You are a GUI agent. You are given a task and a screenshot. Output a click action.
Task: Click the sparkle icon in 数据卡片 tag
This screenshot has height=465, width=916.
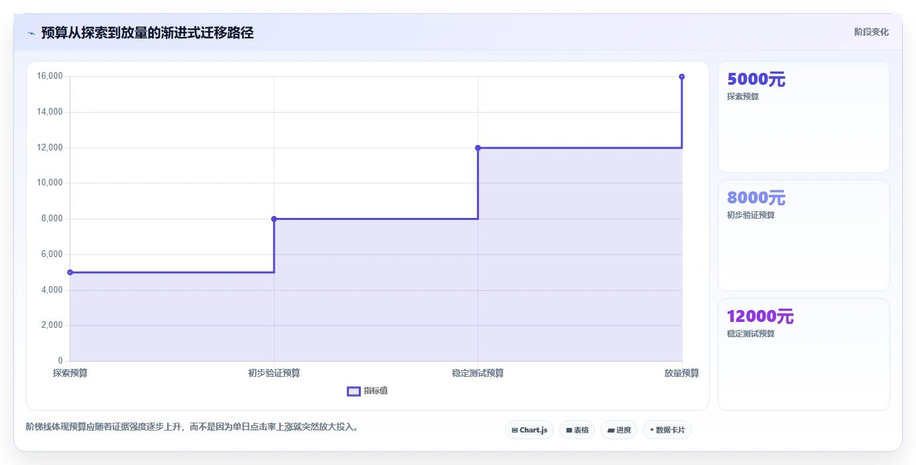652,430
